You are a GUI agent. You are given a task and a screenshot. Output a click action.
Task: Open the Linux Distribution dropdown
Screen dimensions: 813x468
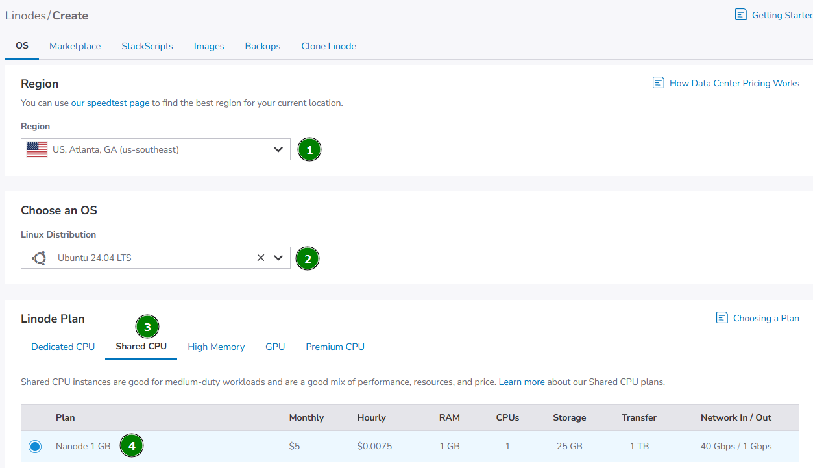click(279, 257)
